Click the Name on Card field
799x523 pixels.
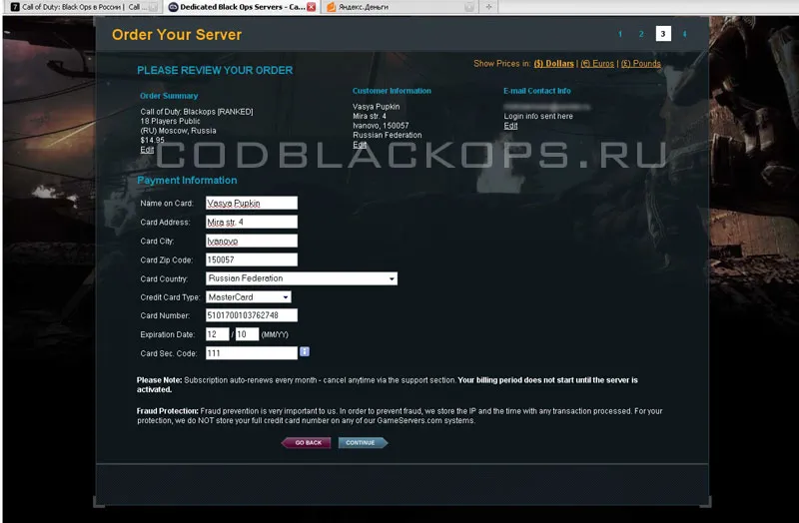click(252, 203)
